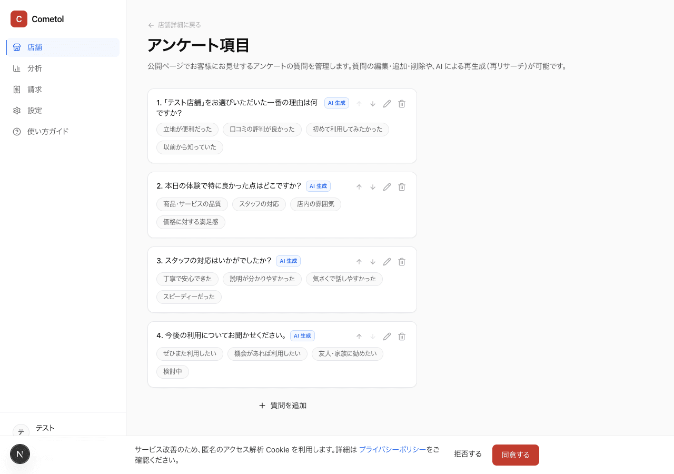The width and height of the screenshot is (674, 474).
Task: Open the 店舗 sidebar menu item
Action: [x=63, y=47]
